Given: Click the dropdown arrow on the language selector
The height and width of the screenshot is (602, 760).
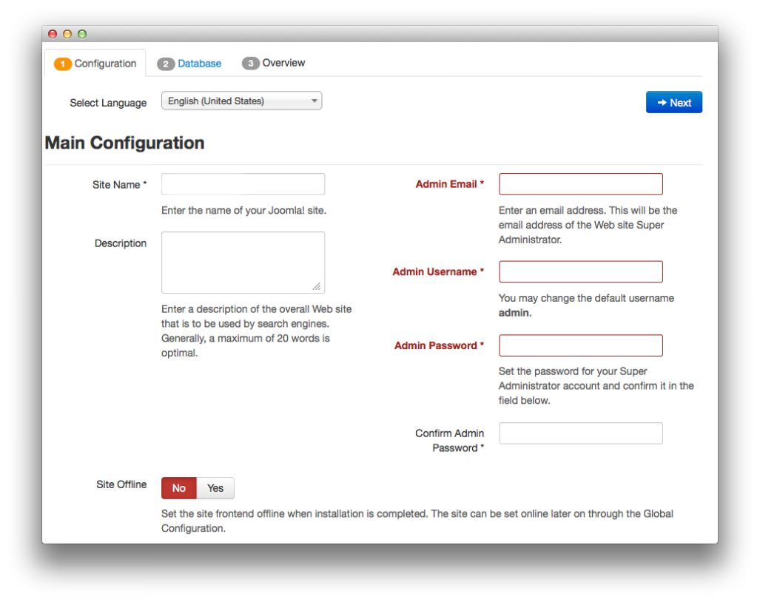Looking at the screenshot, I should 314,101.
